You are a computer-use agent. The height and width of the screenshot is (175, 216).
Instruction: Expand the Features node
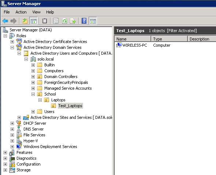pos(5,152)
